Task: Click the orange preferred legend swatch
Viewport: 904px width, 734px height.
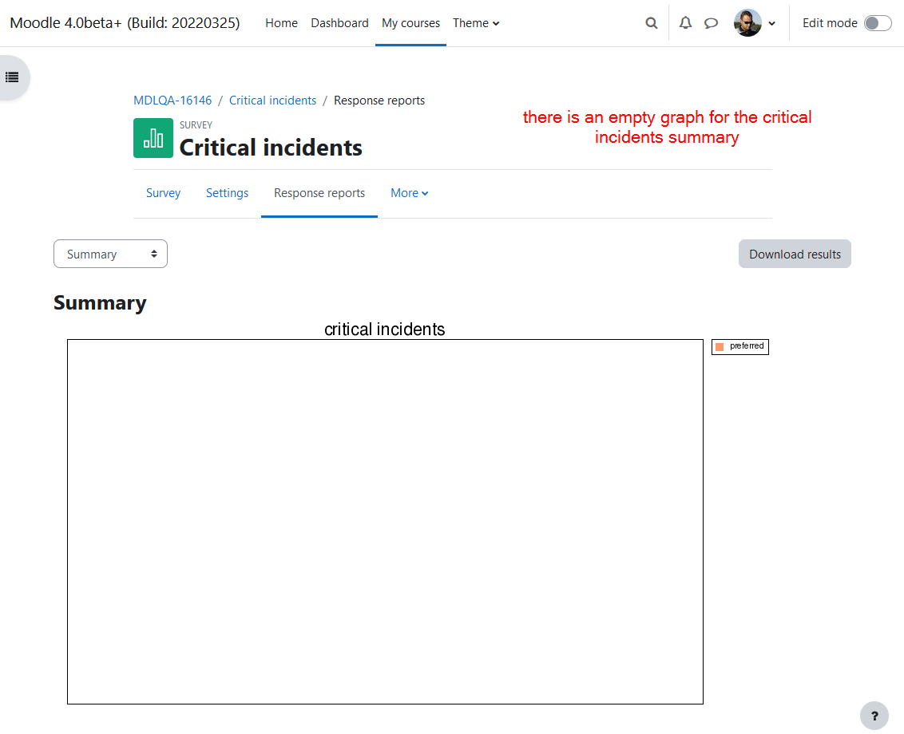Action: 720,347
